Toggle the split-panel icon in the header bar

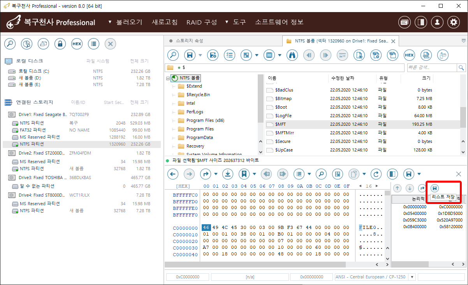pos(421,22)
